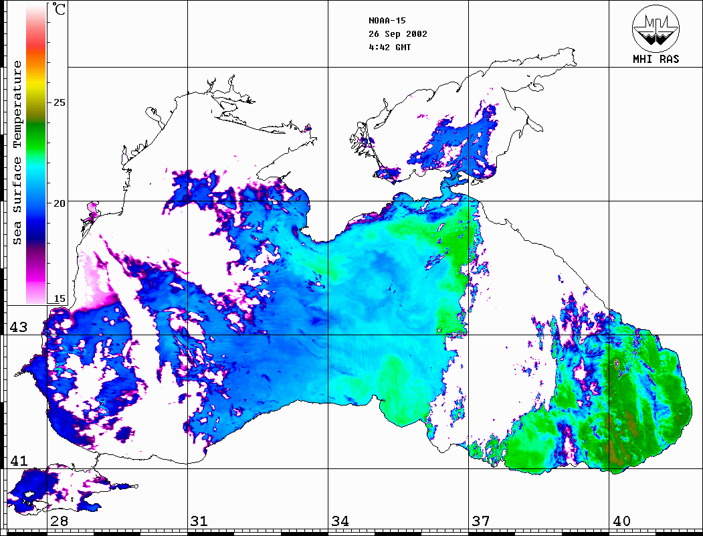Click latitude label 43
The width and height of the screenshot is (703, 536).
[18, 327]
